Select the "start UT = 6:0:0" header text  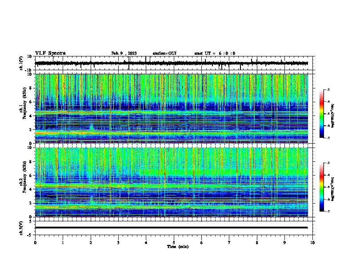click(215, 53)
